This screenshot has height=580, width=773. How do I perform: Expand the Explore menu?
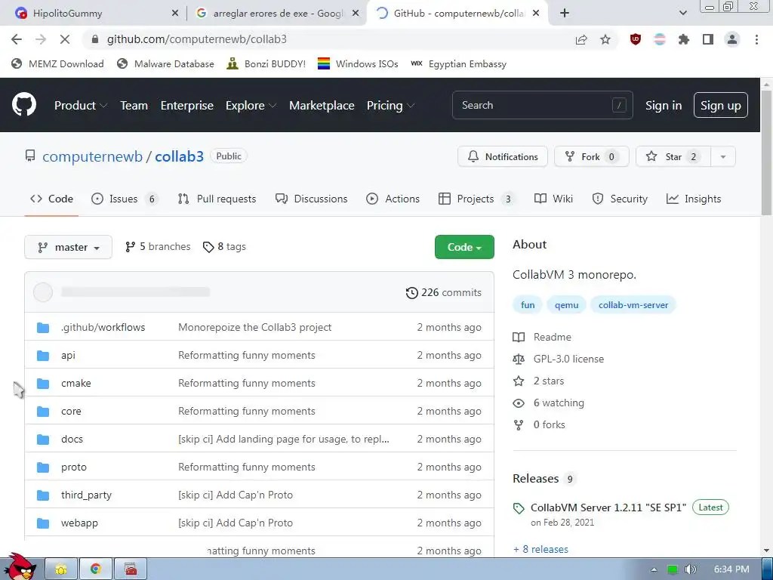point(251,106)
